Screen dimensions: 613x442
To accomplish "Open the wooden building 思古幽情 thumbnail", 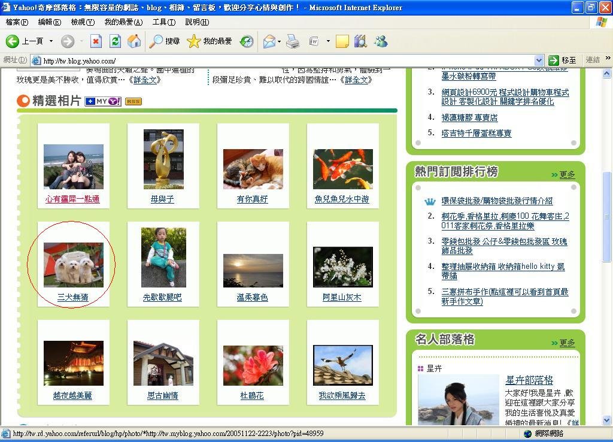I will coord(163,363).
